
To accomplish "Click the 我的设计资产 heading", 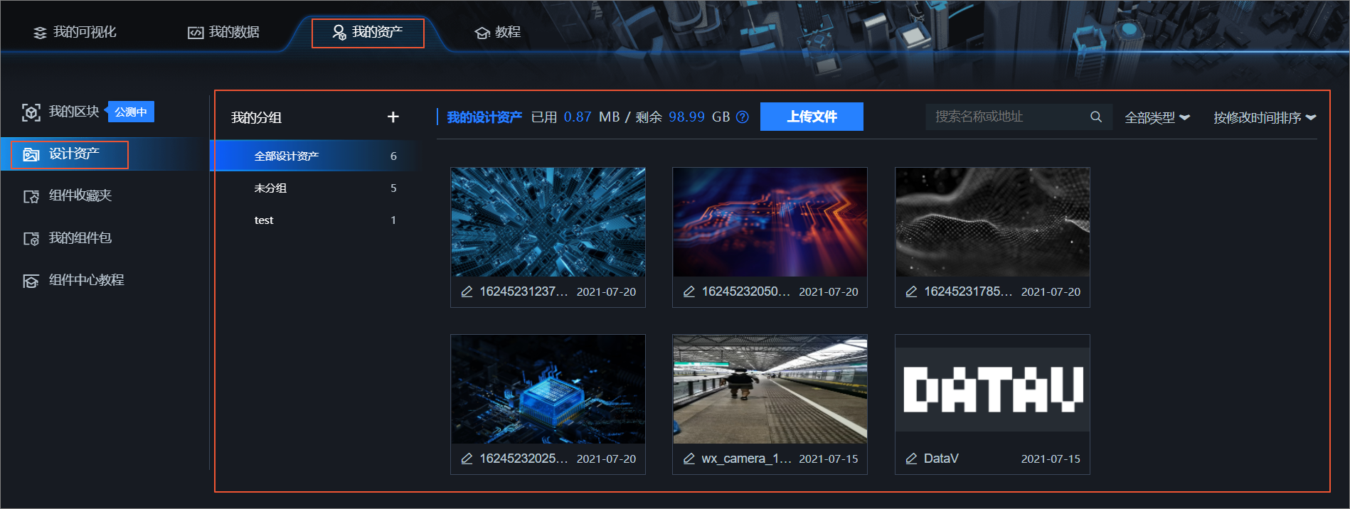I will (484, 117).
